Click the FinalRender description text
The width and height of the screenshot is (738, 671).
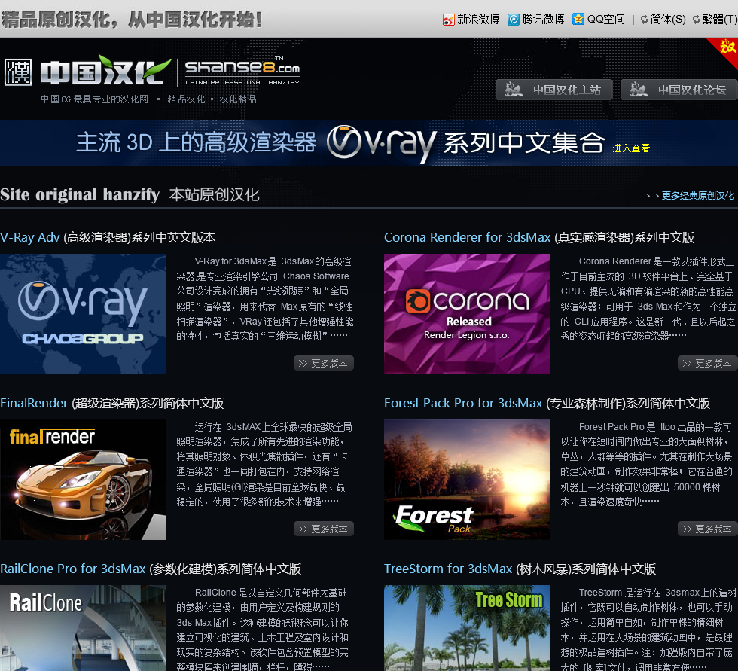coord(265,465)
